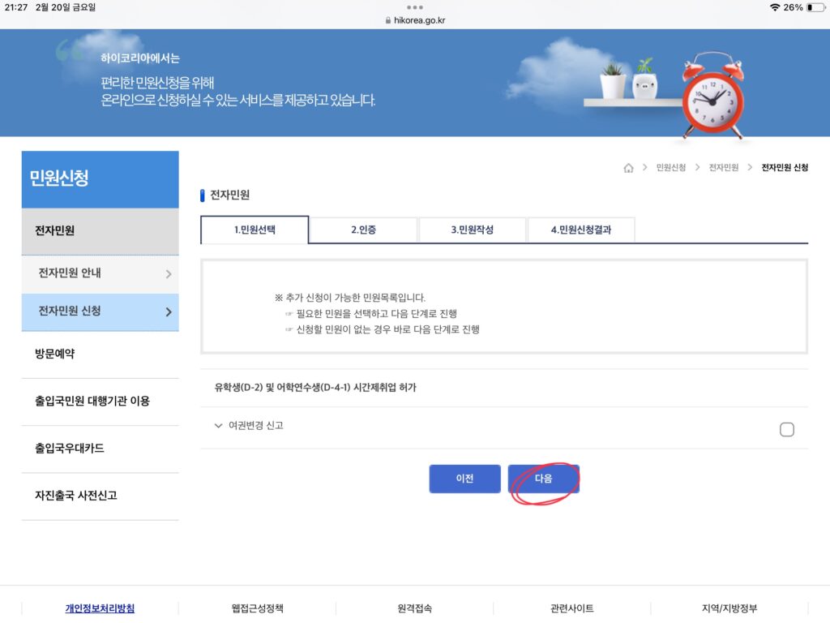Expand 전자민원 안내 sidebar arrow
This screenshot has width=830, height=623.
[x=169, y=274]
